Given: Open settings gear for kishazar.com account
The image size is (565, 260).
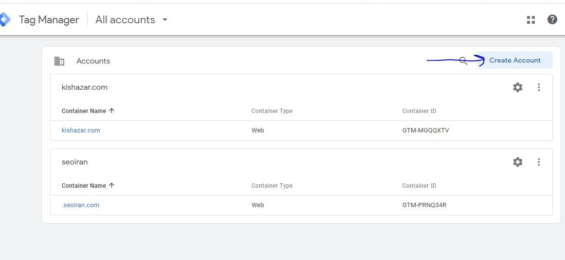Looking at the screenshot, I should pos(517,87).
